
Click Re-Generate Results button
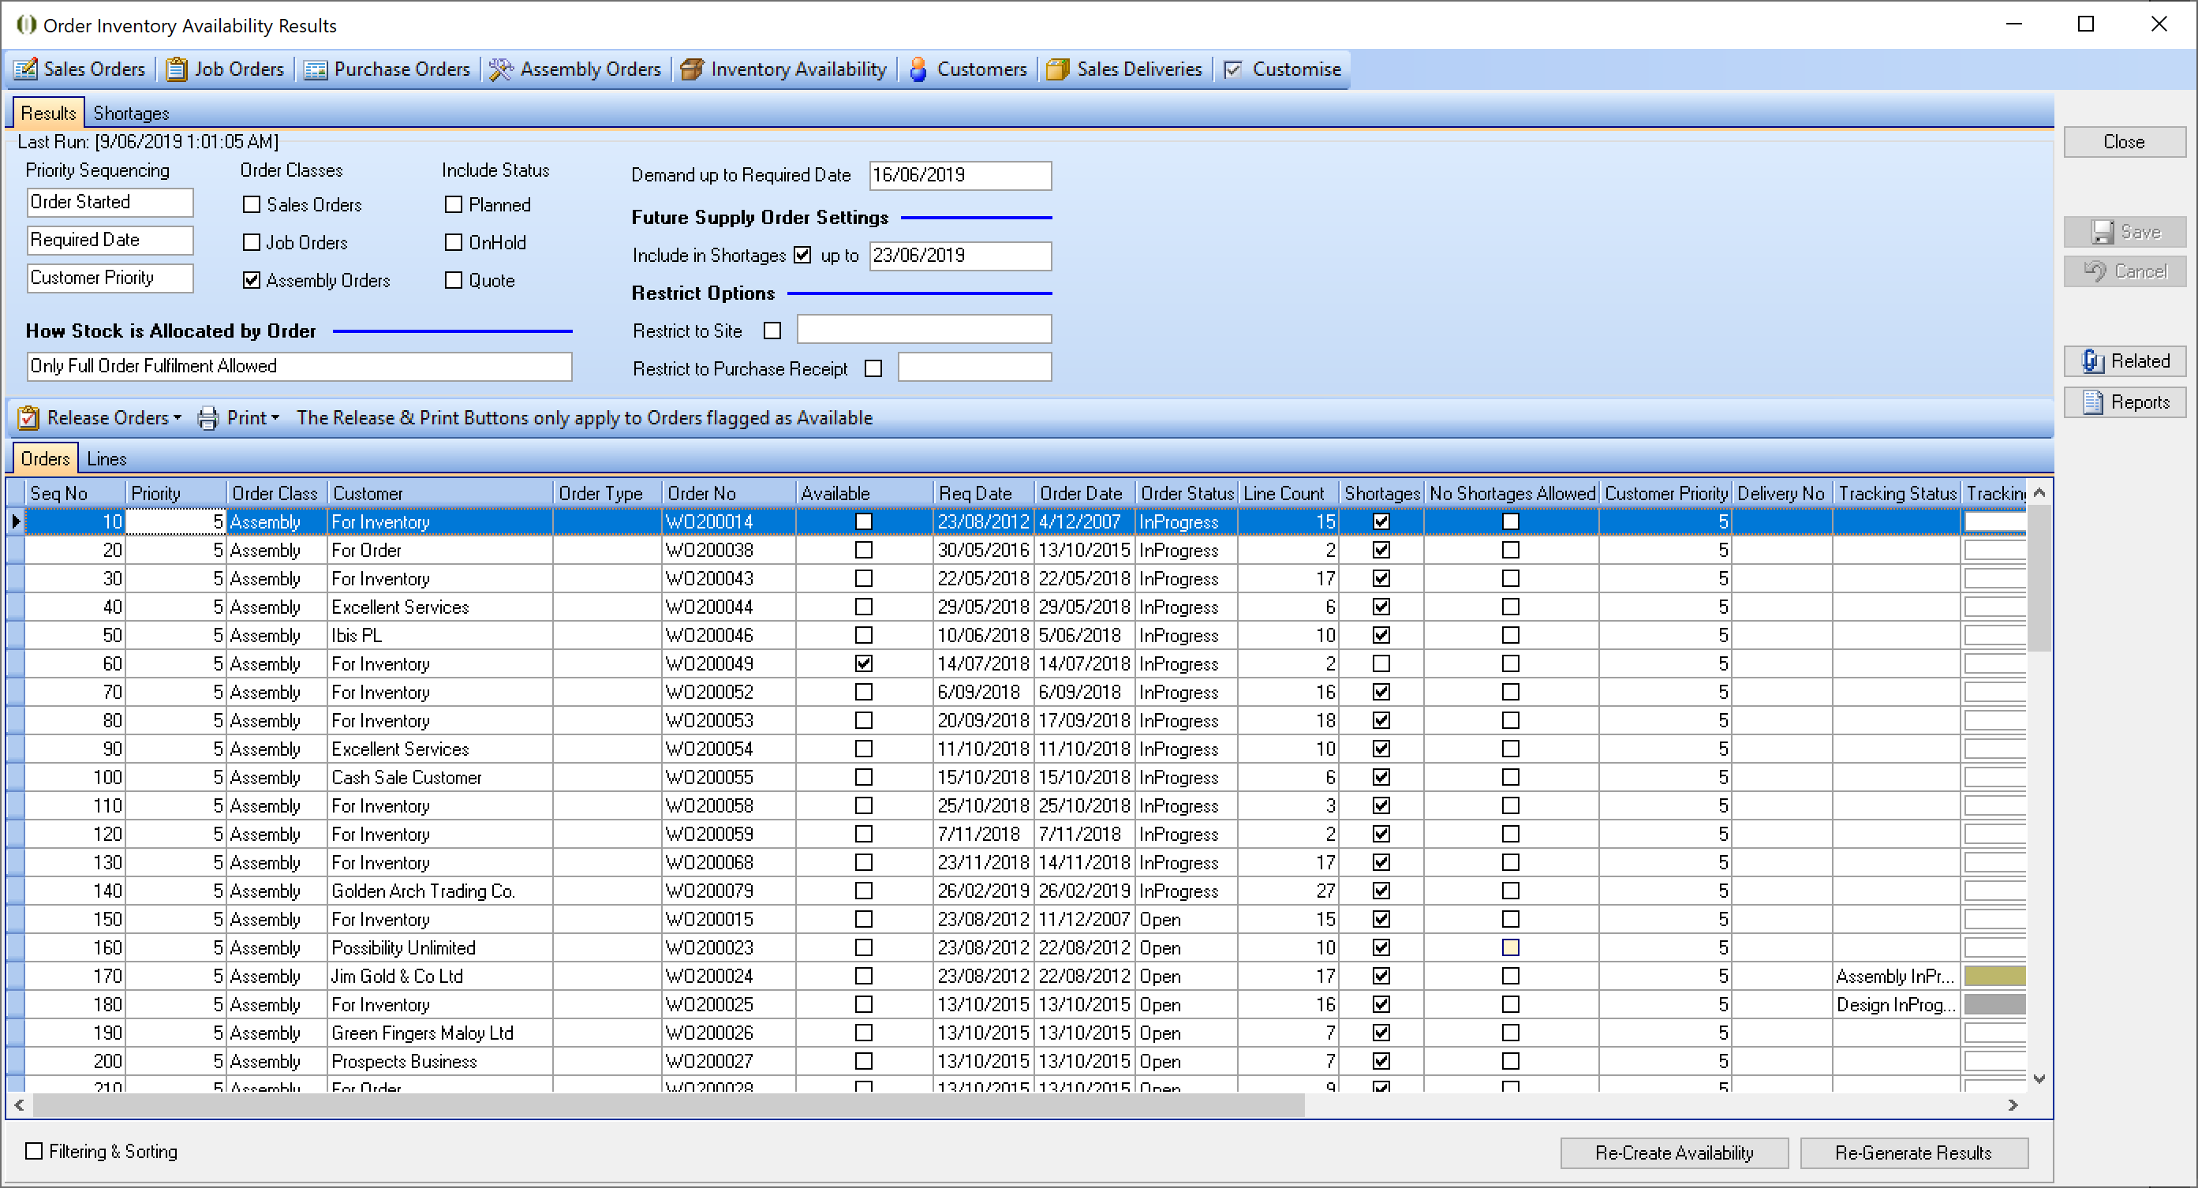[1913, 1153]
